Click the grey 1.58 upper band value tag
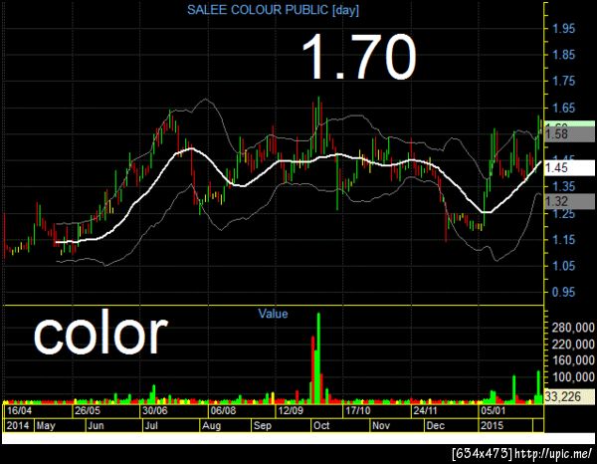The height and width of the screenshot is (464, 597). [569, 134]
